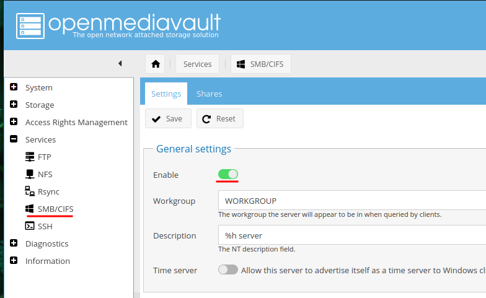Collapse the Services tree node

14,139
